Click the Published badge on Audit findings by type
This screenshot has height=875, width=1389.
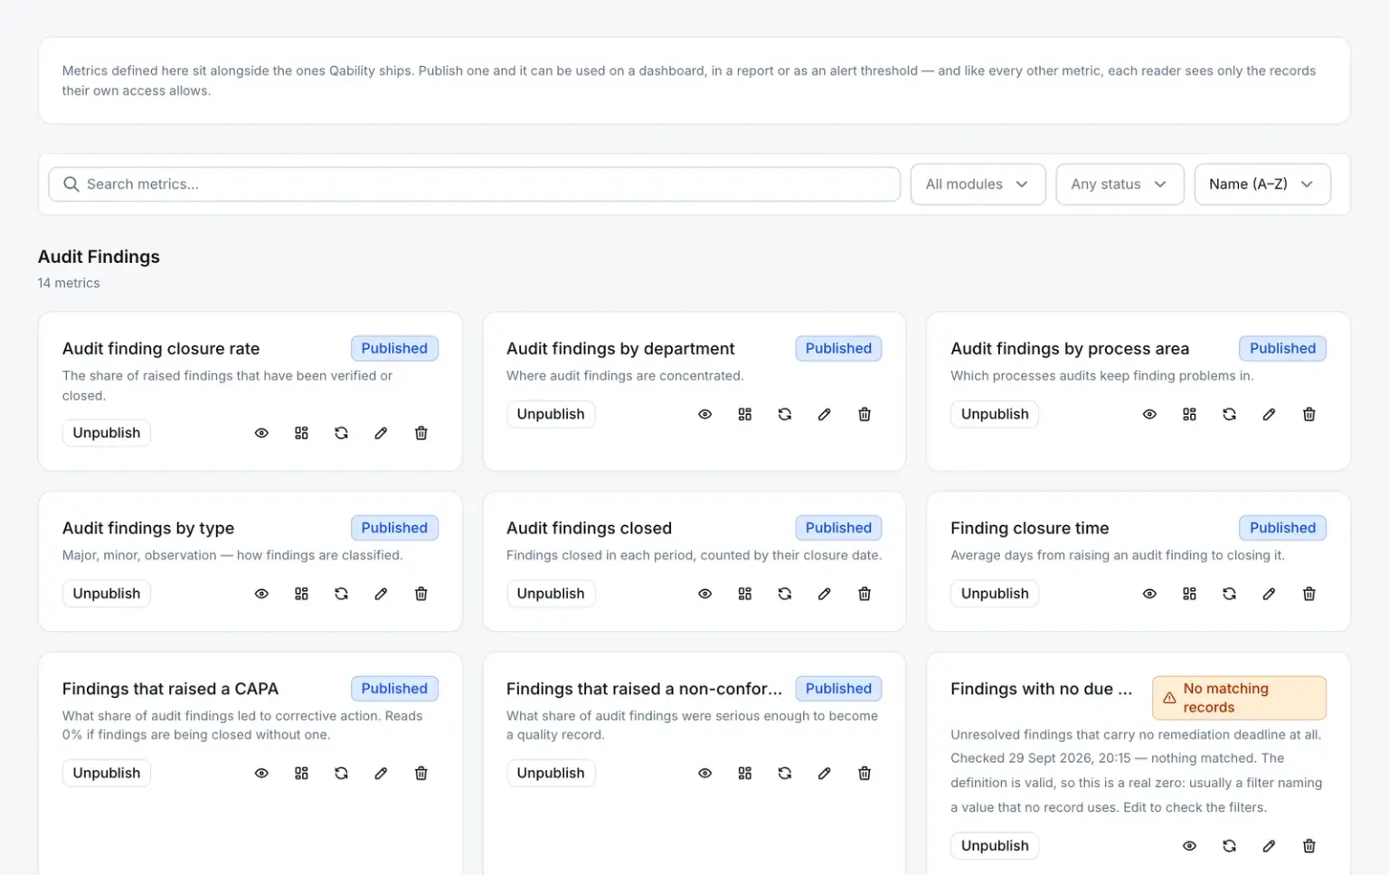[x=394, y=528]
